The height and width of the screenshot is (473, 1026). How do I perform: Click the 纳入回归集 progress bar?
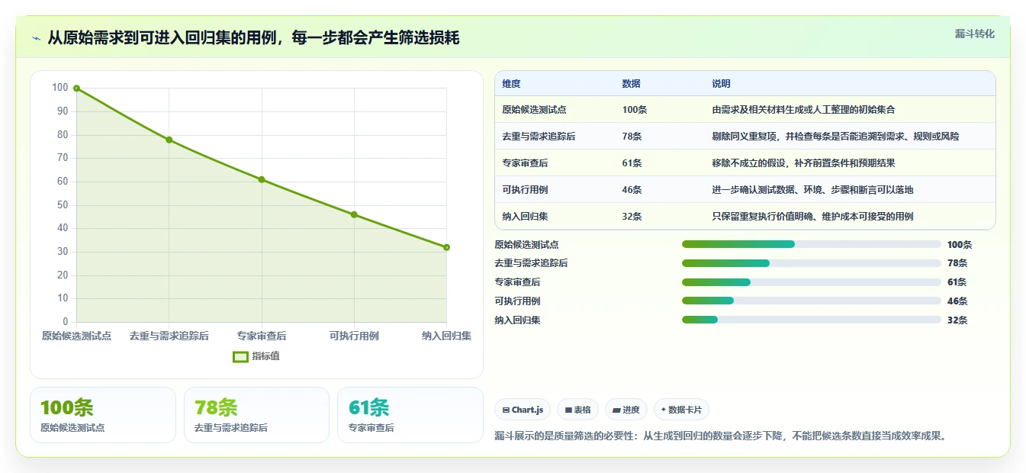click(x=811, y=320)
